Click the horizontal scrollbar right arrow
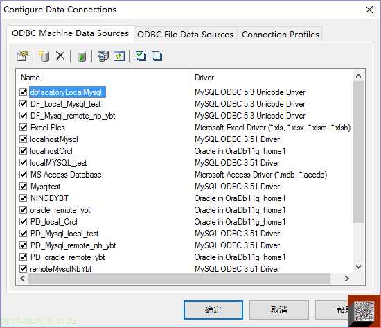381x328 pixels. point(347,278)
